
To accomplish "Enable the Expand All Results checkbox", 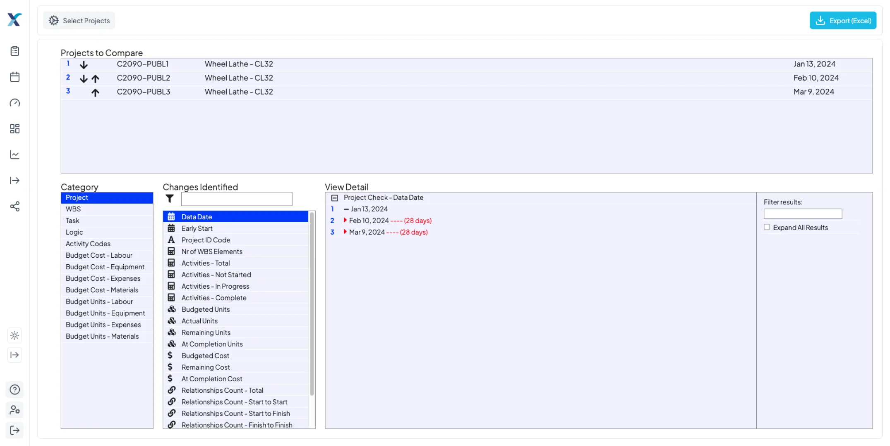I will [x=767, y=227].
